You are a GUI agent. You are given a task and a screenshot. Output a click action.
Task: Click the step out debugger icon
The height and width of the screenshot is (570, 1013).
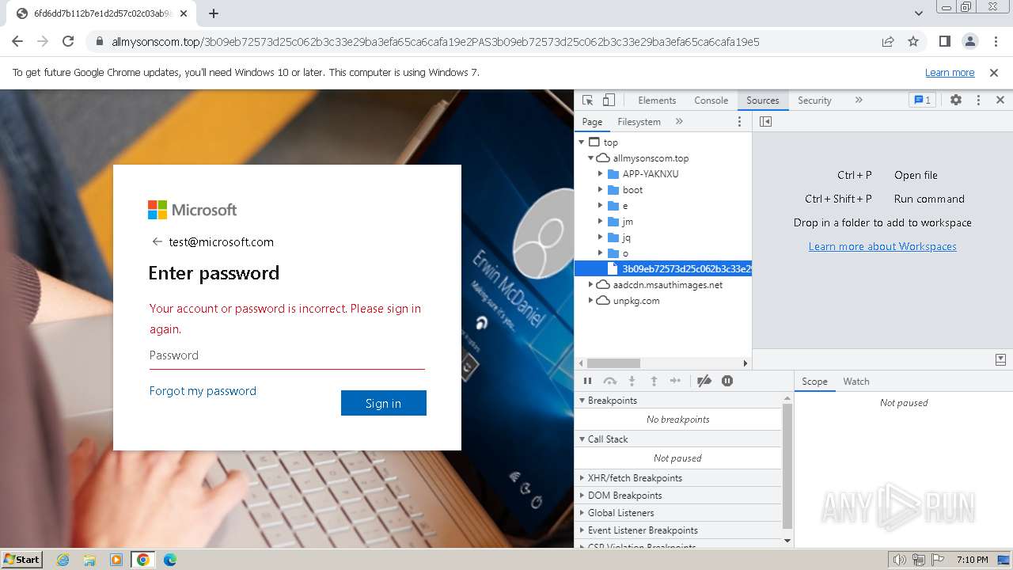(654, 381)
